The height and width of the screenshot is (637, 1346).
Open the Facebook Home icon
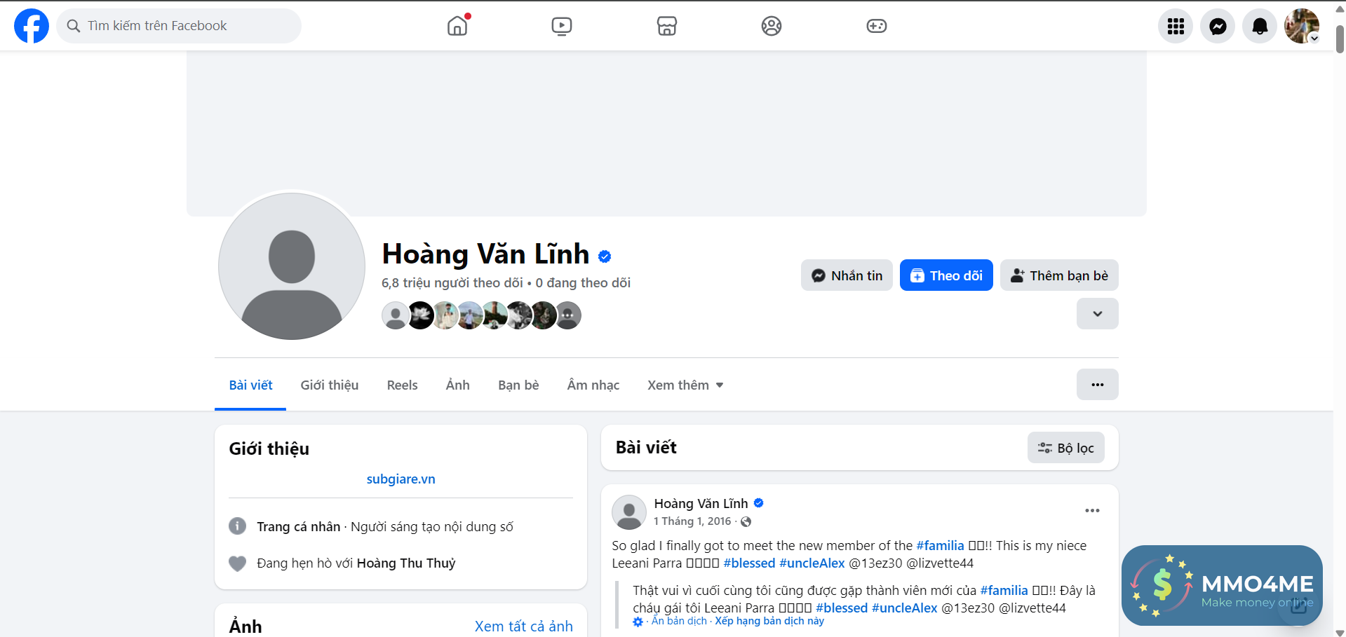point(457,26)
